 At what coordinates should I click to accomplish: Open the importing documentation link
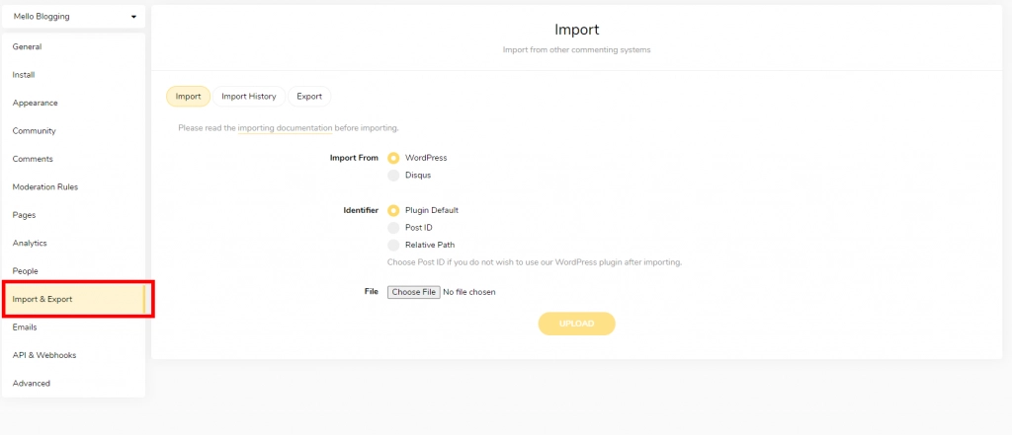point(285,128)
